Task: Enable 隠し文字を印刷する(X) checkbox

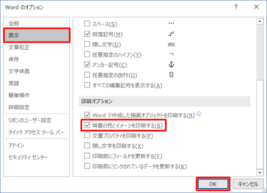Action: click(x=87, y=146)
